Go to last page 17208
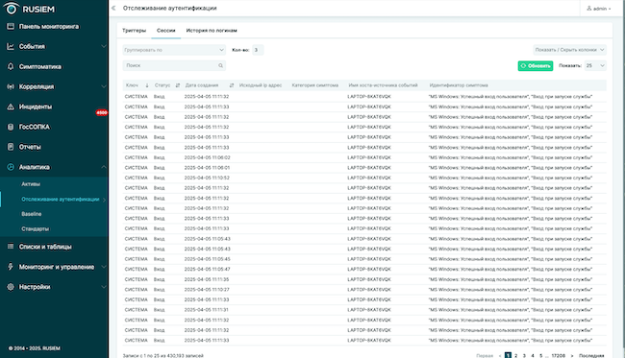625x358 pixels. 559,356
